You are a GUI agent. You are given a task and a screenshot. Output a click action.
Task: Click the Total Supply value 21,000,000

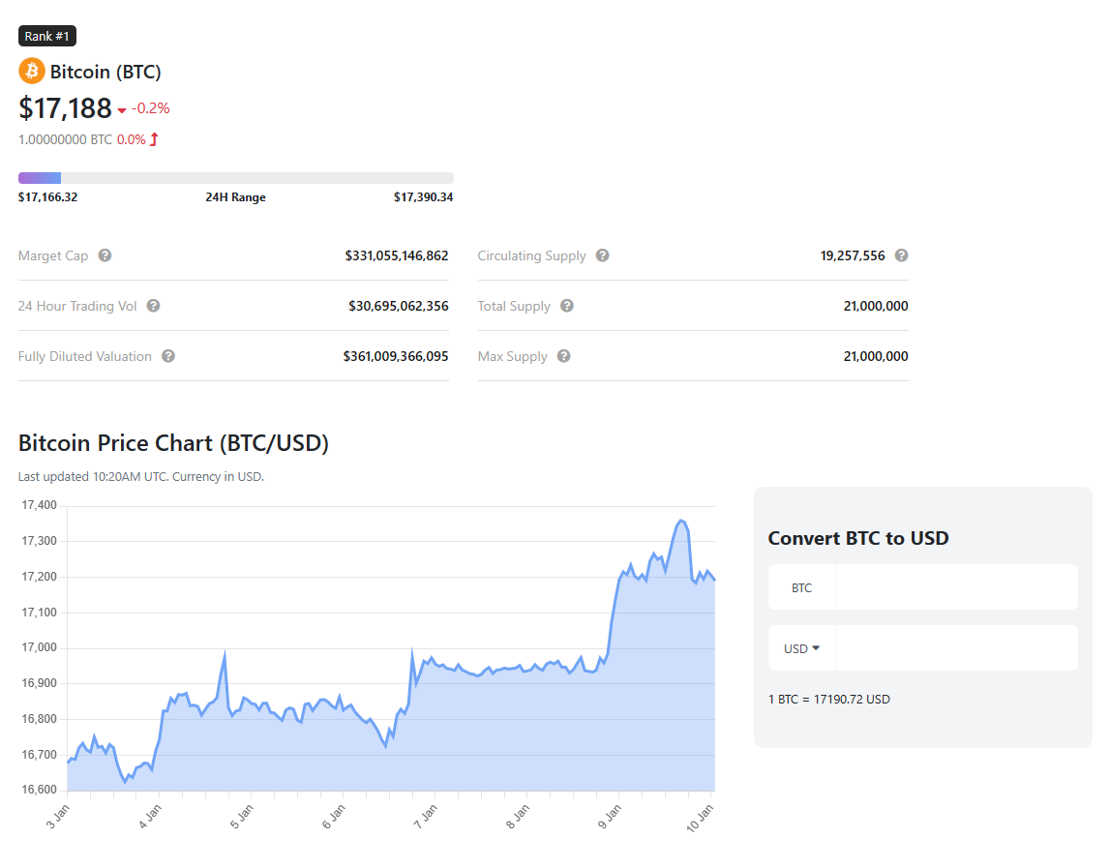[x=876, y=306]
